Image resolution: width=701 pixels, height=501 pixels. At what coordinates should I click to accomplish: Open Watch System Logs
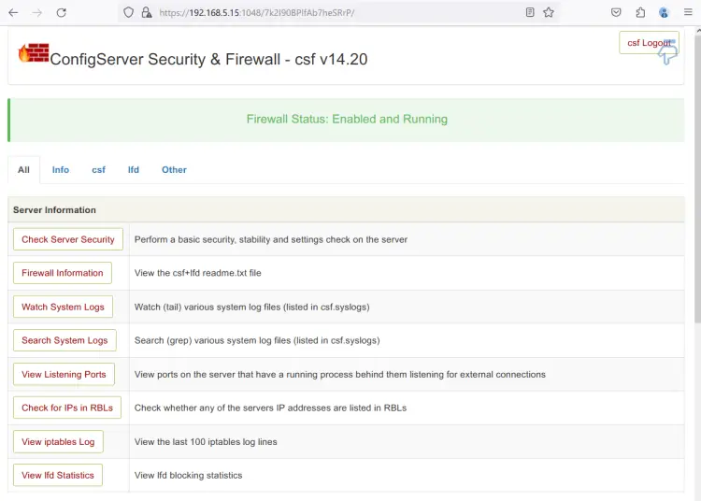pyautogui.click(x=64, y=307)
